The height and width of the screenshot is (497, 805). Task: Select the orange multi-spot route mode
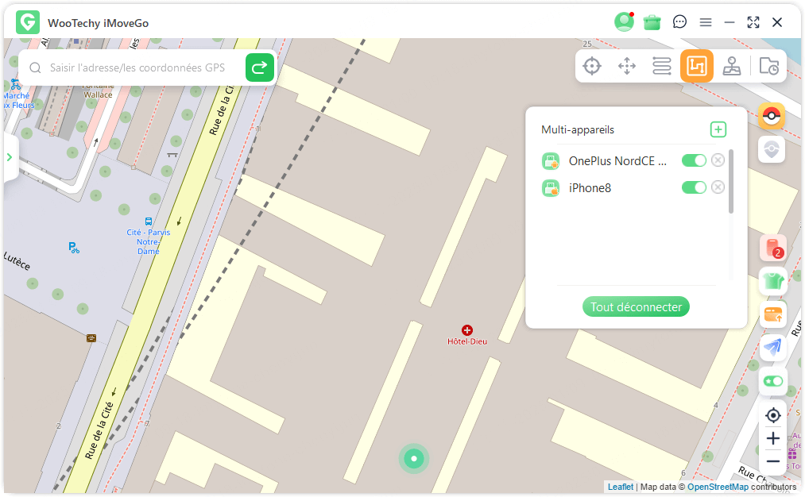pyautogui.click(x=697, y=66)
